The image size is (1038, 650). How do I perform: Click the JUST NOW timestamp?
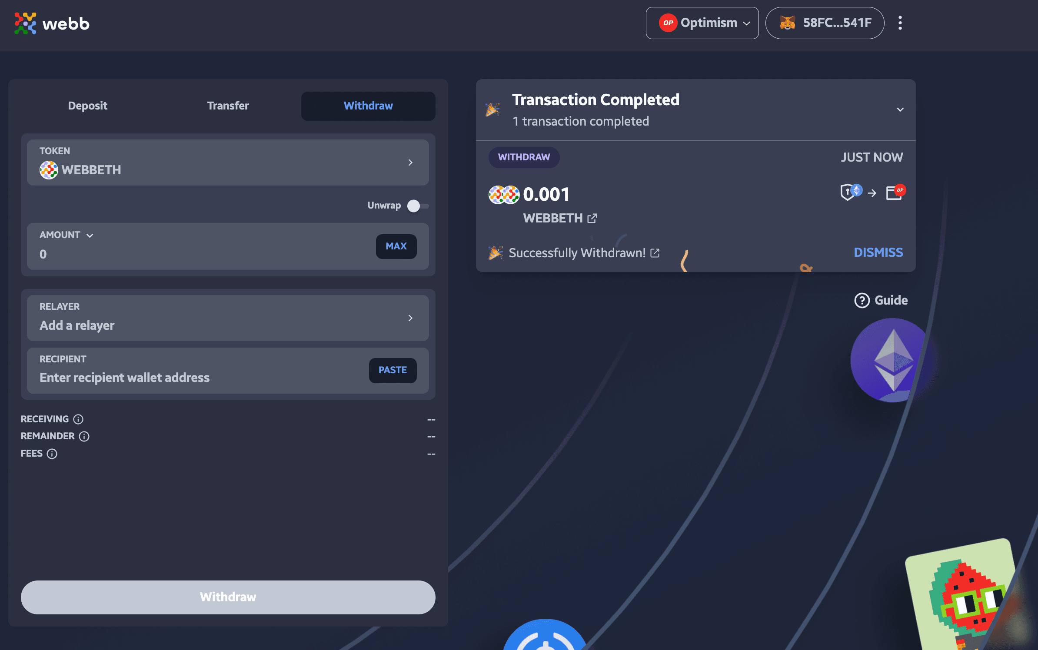click(x=872, y=157)
